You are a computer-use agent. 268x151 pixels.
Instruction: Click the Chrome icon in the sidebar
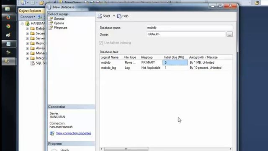click(x=8, y=26)
